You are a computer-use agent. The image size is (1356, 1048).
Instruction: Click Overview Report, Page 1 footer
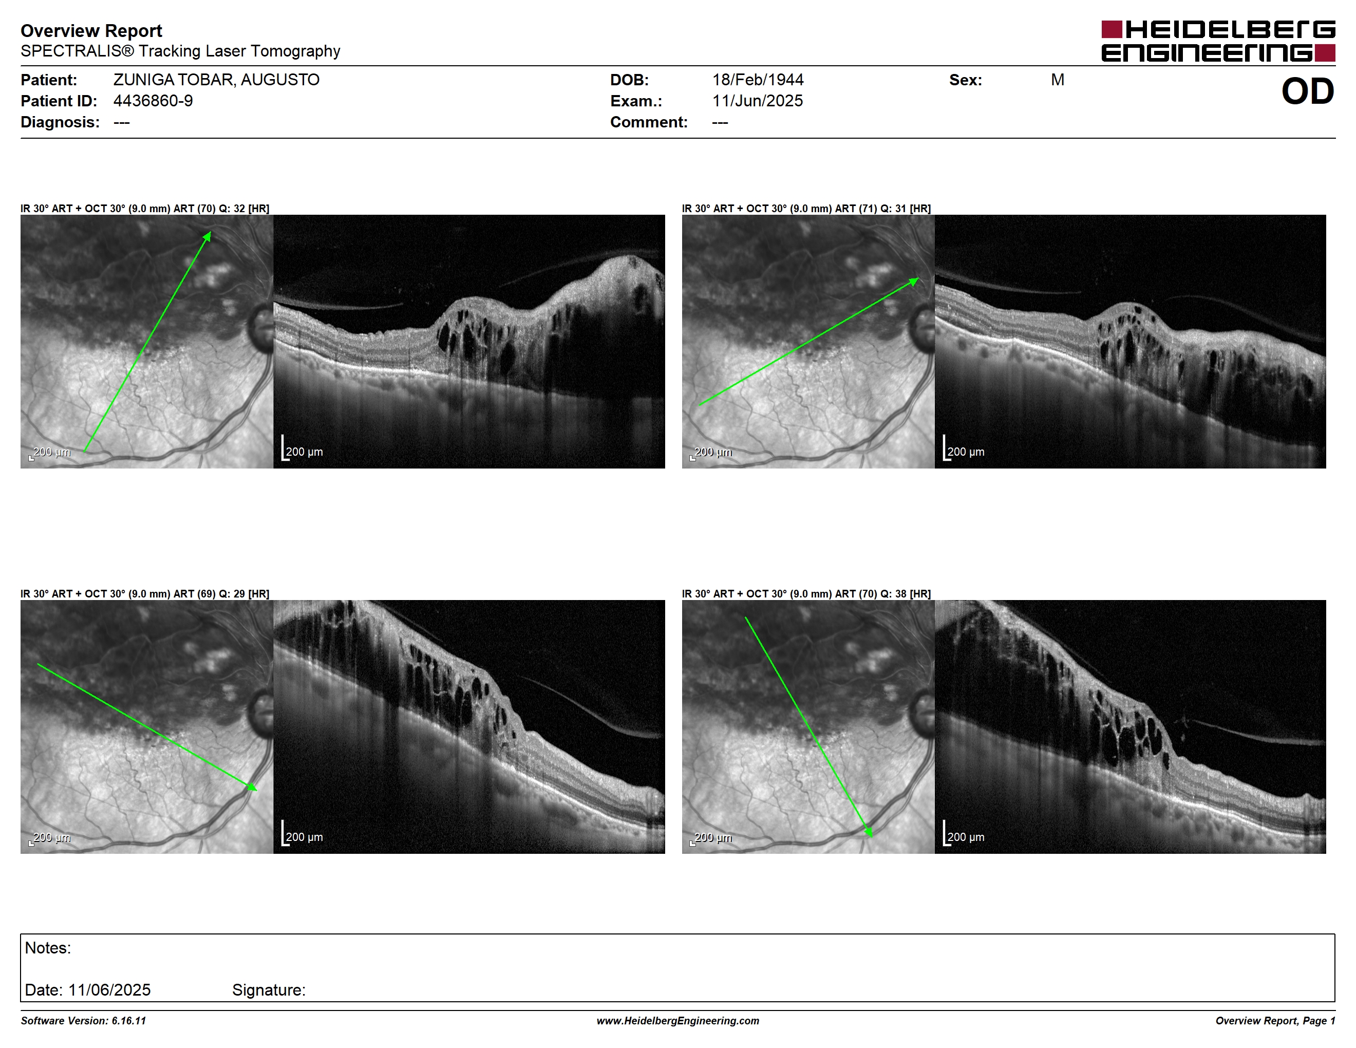[x=1275, y=1021]
